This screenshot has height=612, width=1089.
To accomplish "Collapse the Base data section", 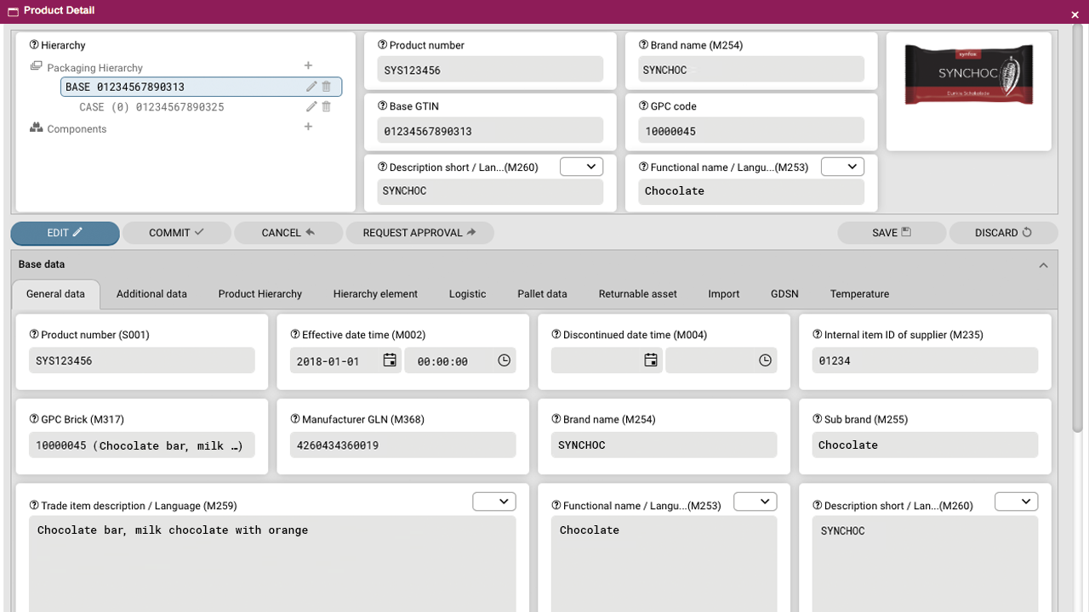I will click(x=1043, y=265).
